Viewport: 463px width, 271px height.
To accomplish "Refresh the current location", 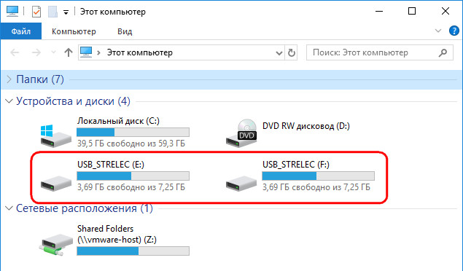I will [291, 52].
